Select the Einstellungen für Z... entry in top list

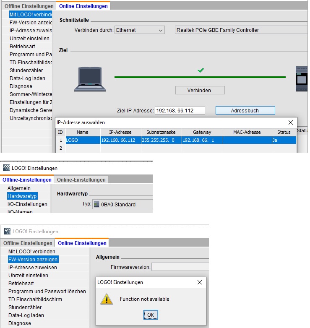point(31,102)
